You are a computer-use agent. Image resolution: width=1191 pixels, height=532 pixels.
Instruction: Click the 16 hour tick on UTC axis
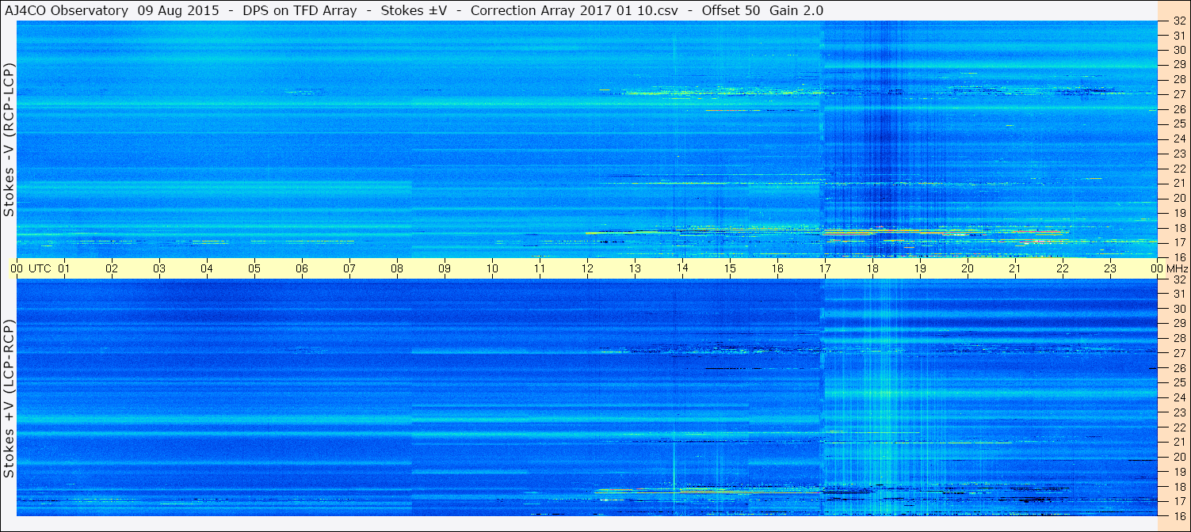pos(777,268)
